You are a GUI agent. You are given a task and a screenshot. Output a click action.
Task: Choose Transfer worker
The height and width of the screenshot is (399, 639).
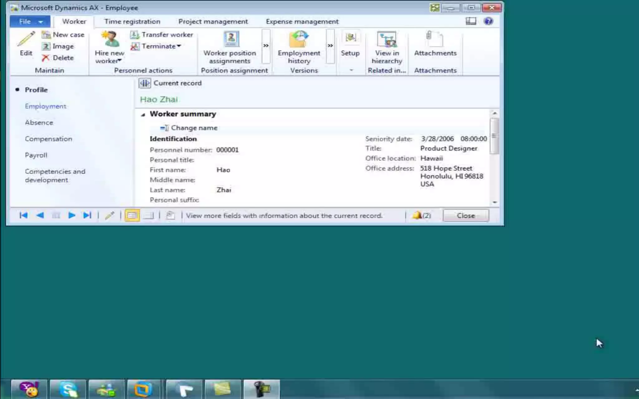(x=162, y=35)
